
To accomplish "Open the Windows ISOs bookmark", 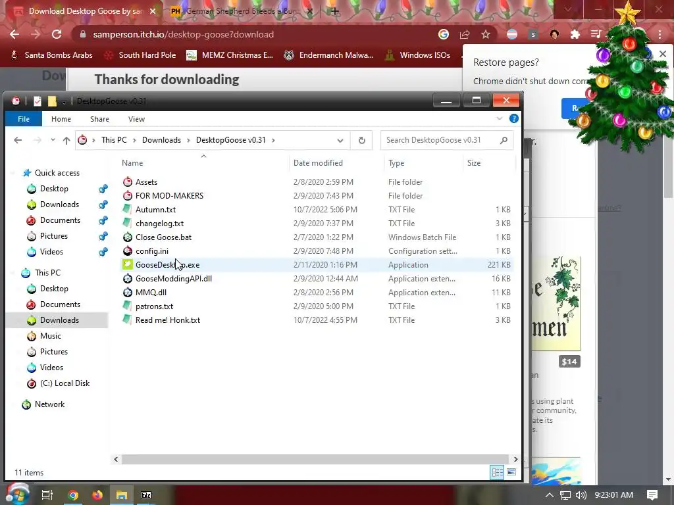I will tap(418, 55).
